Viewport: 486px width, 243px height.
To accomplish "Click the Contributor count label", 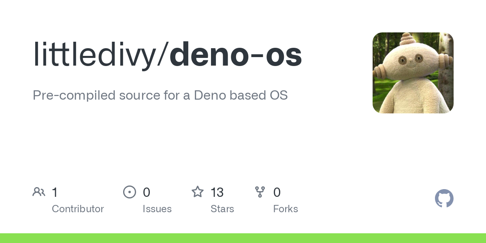I will pyautogui.click(x=78, y=209).
